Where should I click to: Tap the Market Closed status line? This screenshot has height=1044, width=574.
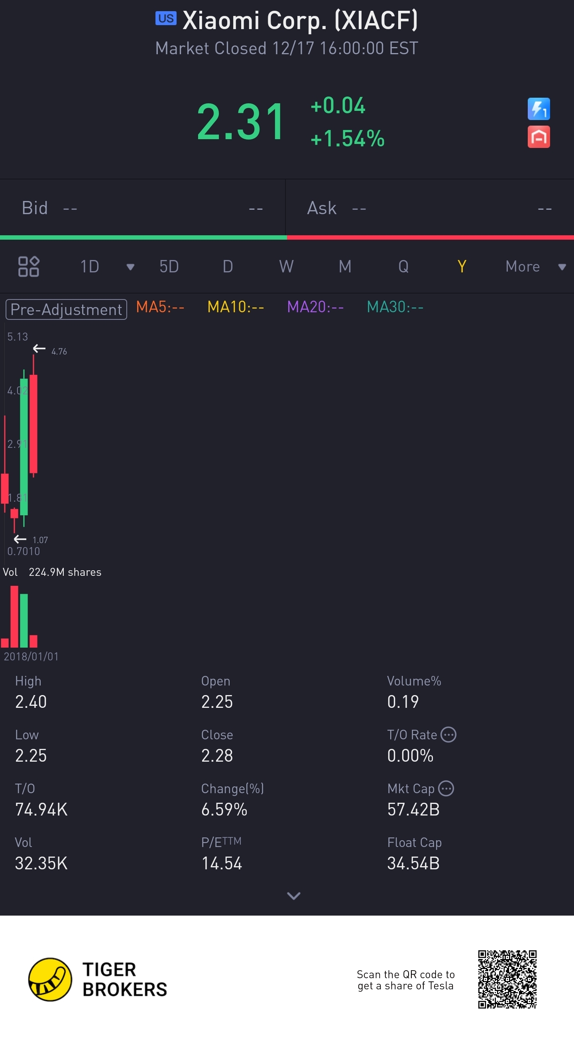pyautogui.click(x=287, y=48)
